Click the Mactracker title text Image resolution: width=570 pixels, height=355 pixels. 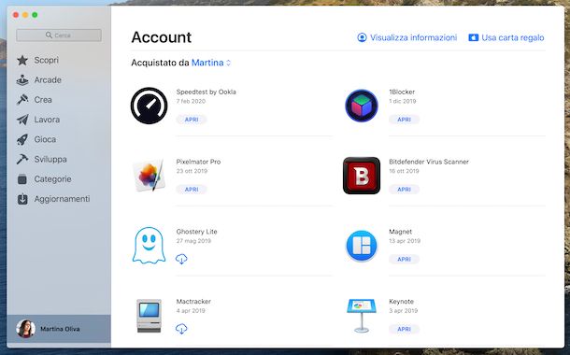[193, 301]
